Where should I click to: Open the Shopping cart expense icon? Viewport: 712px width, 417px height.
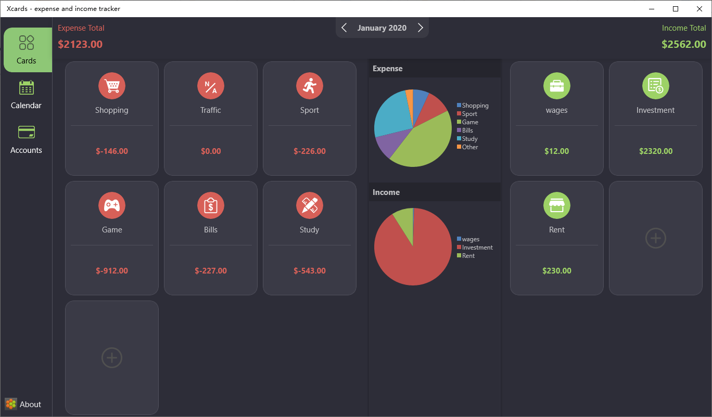click(x=112, y=86)
